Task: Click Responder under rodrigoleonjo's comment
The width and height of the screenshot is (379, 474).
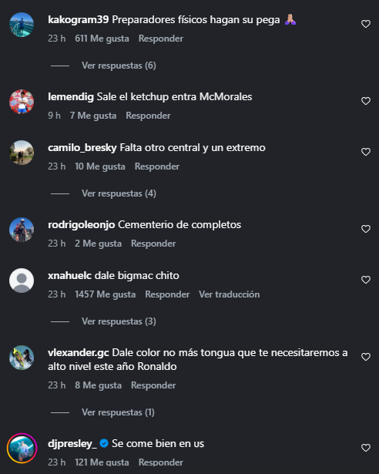Action: pyautogui.click(x=153, y=244)
